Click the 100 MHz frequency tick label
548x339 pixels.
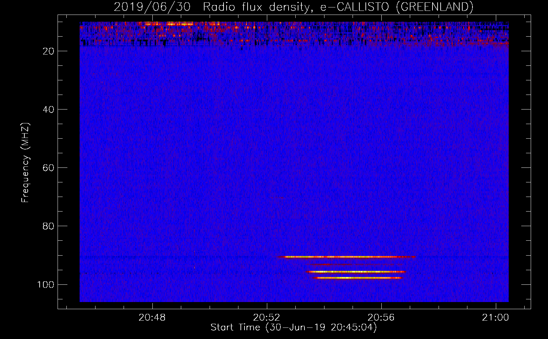[46, 284]
